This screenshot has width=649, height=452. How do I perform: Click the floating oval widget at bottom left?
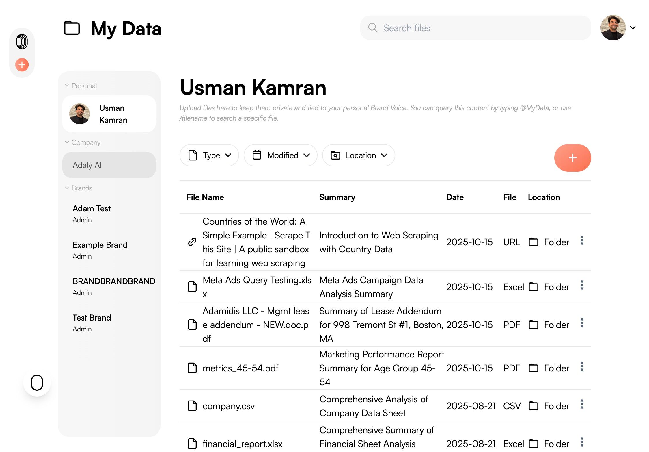click(37, 383)
